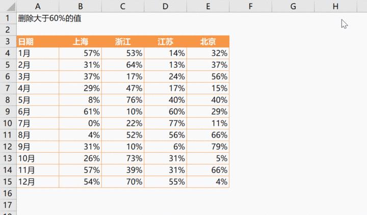The width and height of the screenshot is (367, 215).
Task: Select the 12月 date cell
Action: pyautogui.click(x=38, y=182)
